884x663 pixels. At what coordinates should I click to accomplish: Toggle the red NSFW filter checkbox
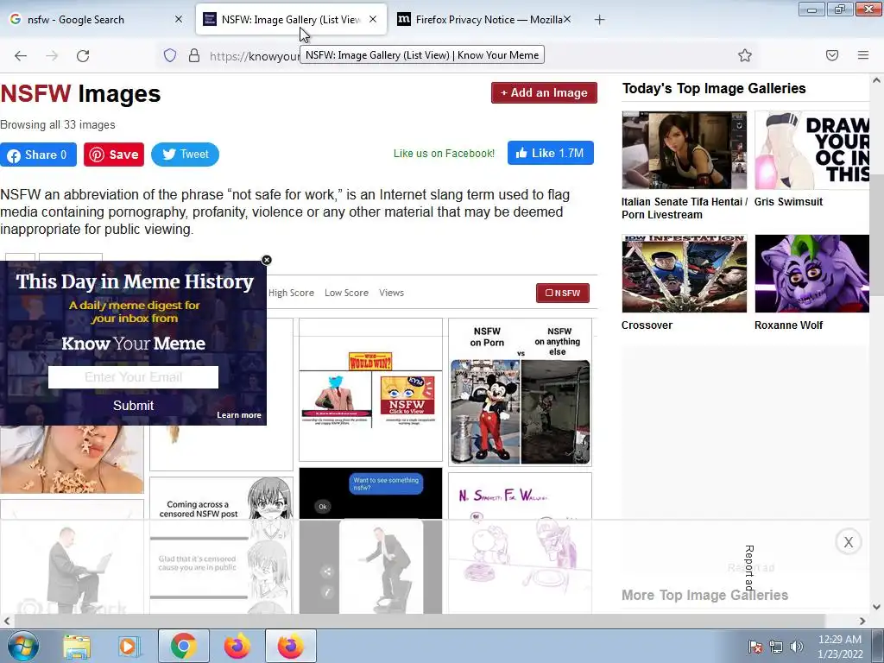coord(563,293)
